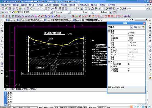152x108 pixels.
Task: Open the 文件(F) menu
Action: tap(8, 5)
